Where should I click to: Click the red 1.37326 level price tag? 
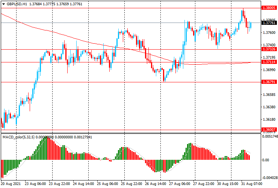(x=269, y=49)
